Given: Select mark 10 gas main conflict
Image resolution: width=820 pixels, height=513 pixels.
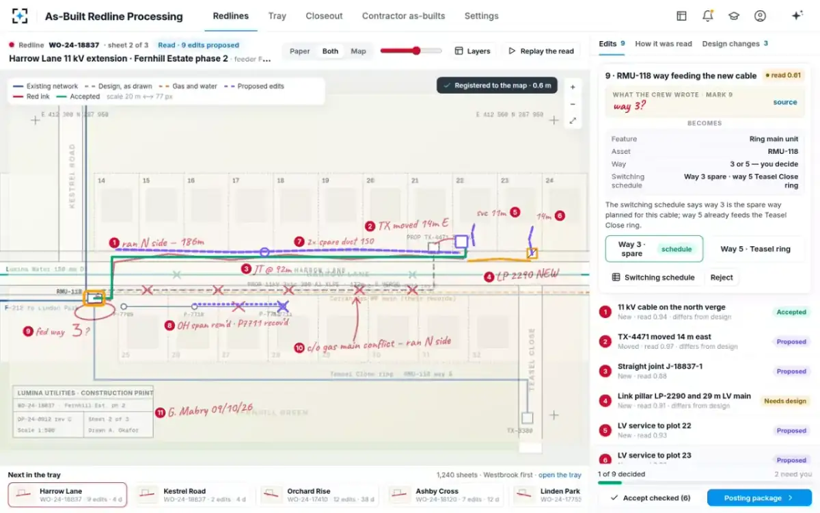Looking at the screenshot, I should 299,347.
